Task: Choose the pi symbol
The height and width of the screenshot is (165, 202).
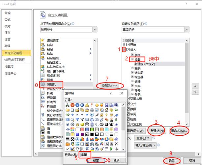Action: 87,149
